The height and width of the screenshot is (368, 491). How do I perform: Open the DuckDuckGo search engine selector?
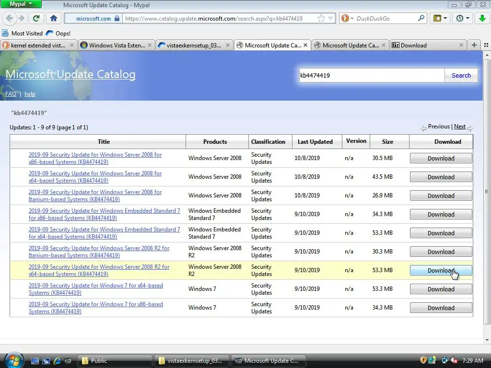pyautogui.click(x=347, y=19)
